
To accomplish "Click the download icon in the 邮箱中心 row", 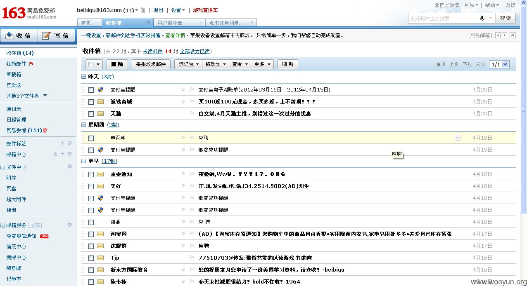I will point(55,154).
